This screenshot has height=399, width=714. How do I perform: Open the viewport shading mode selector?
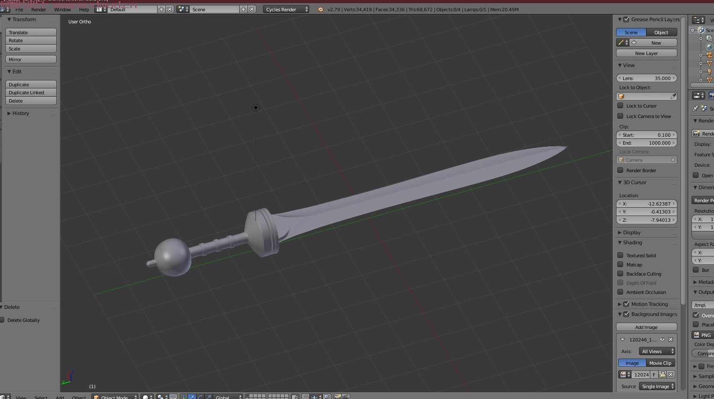146,397
